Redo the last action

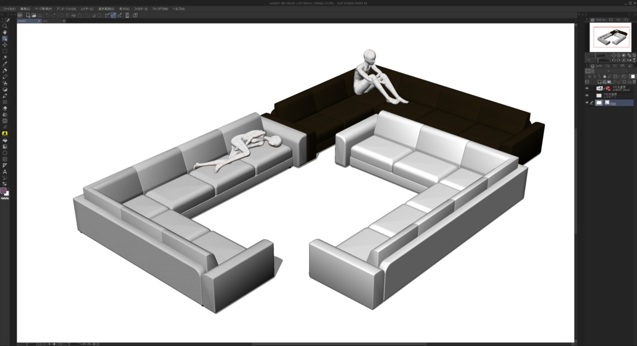pyautogui.click(x=53, y=15)
